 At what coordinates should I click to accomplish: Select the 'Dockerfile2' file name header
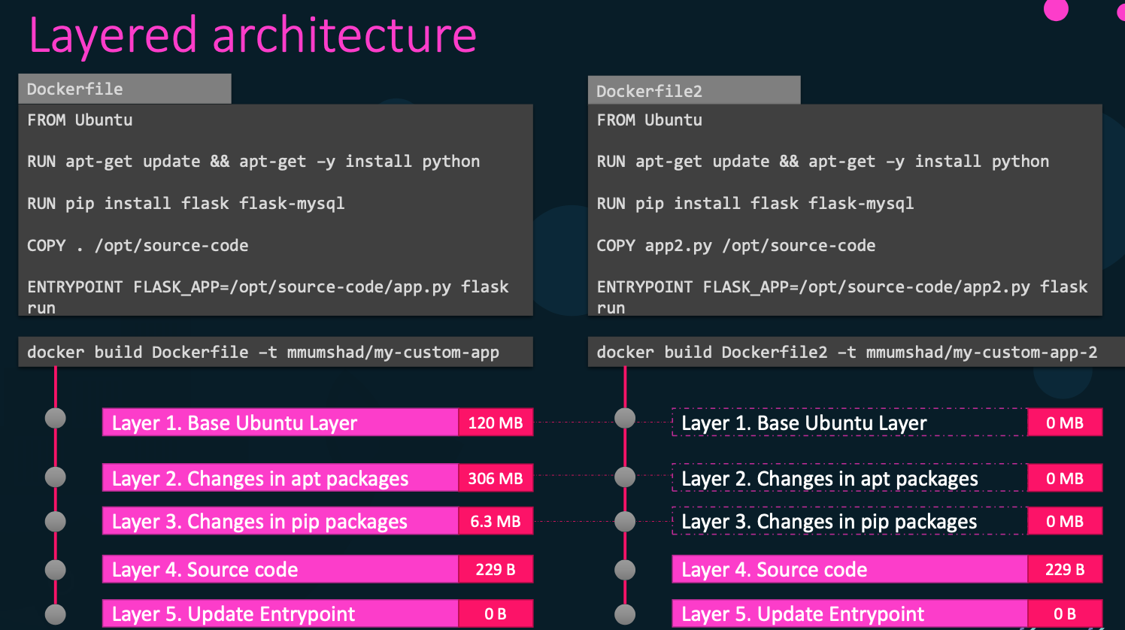[694, 91]
